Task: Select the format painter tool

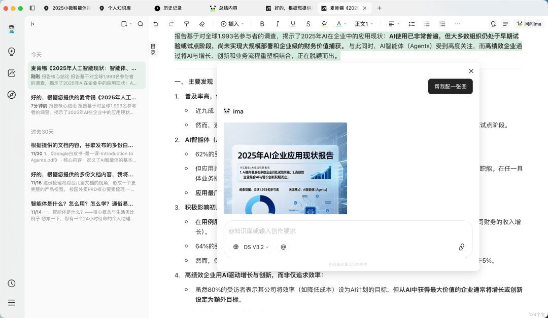Action: [x=187, y=24]
